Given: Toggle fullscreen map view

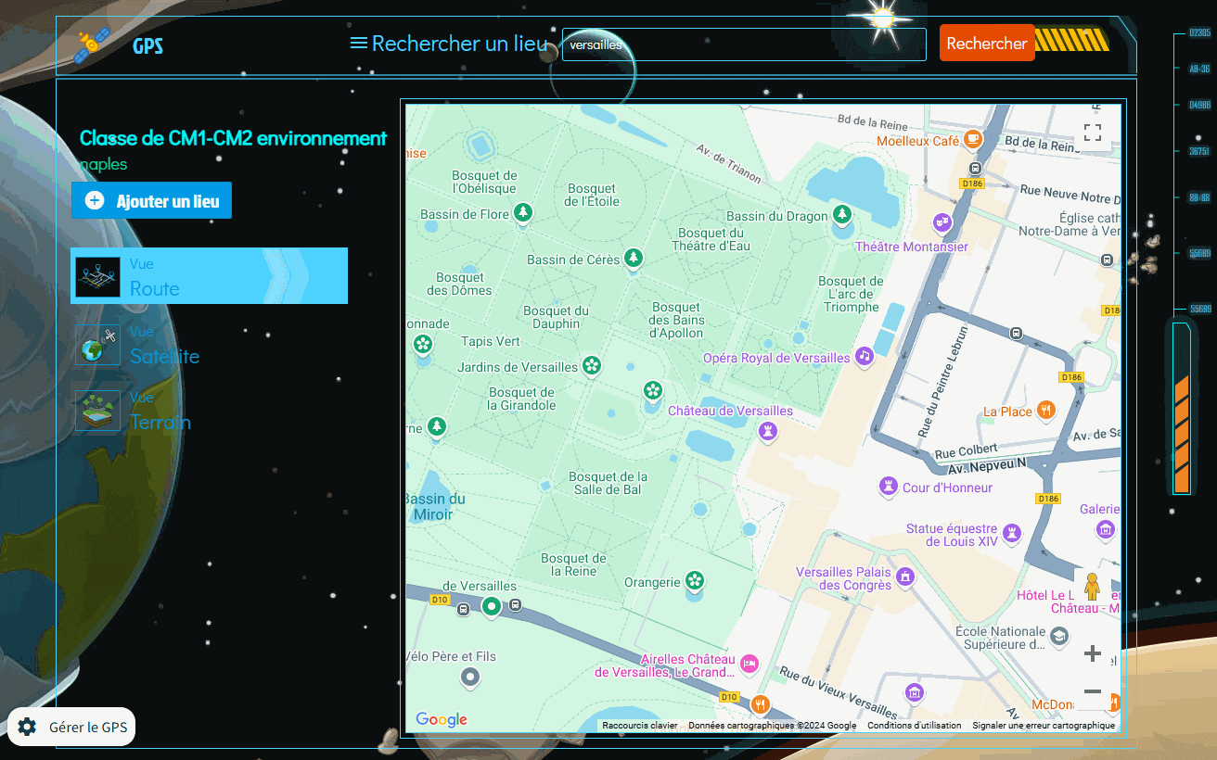Looking at the screenshot, I should click(1092, 133).
